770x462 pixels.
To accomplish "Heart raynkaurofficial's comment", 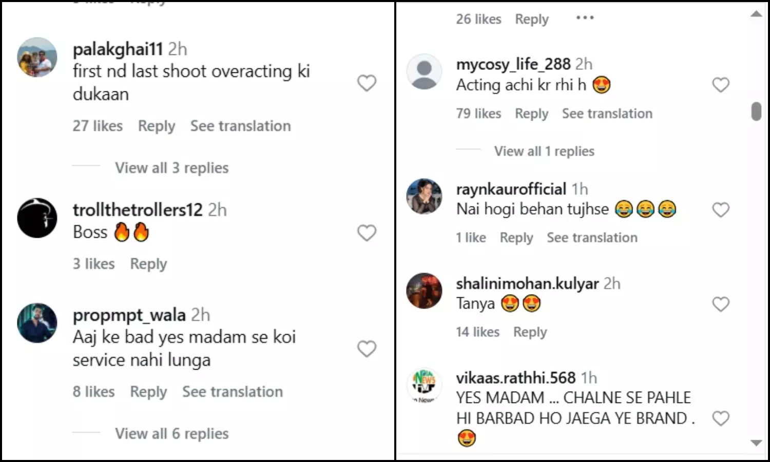I will click(721, 209).
